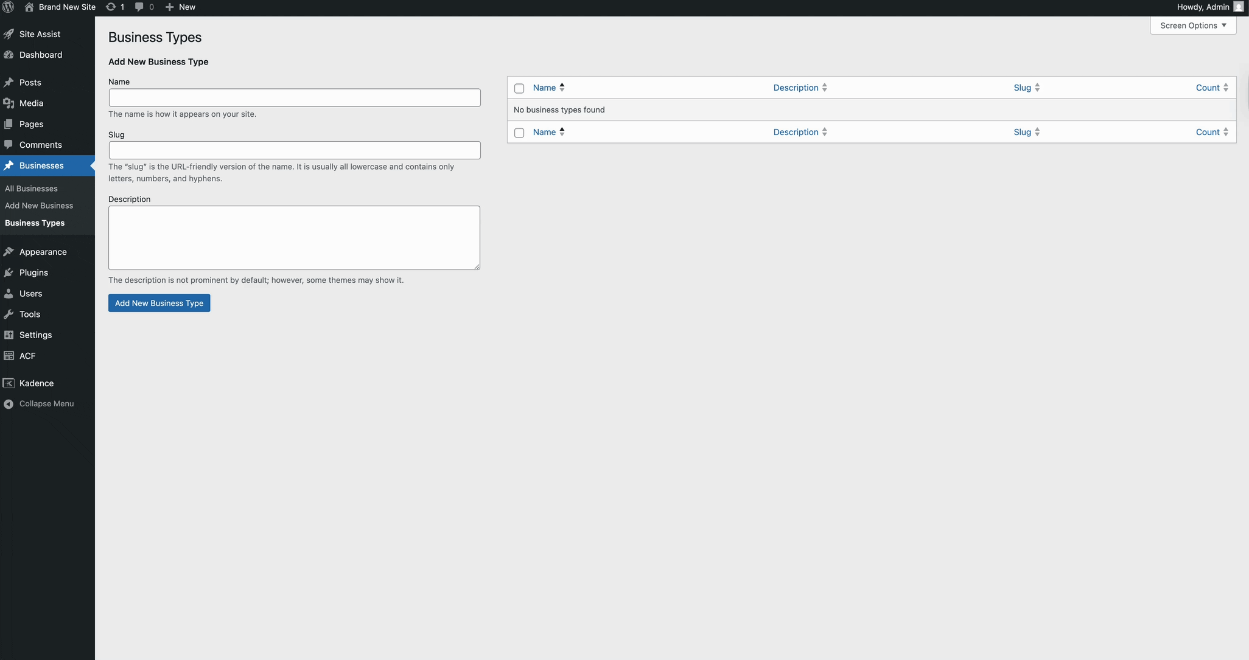
Task: Open Plugins via the plug icon
Action: (x=9, y=273)
